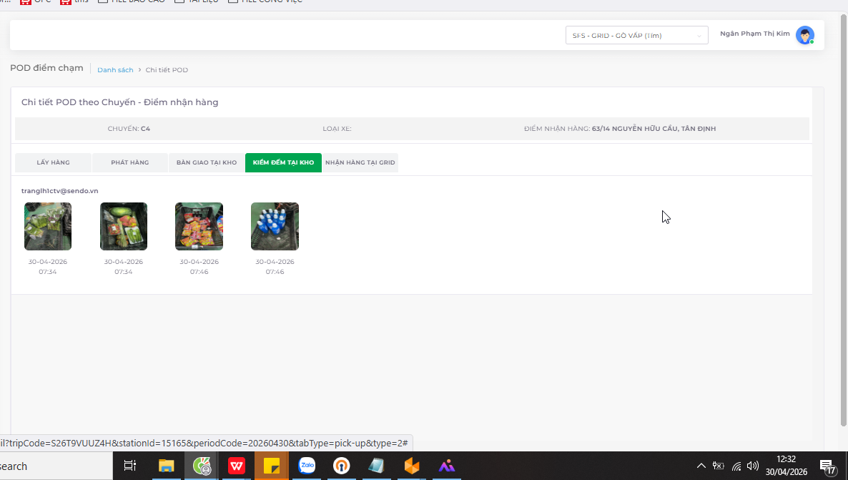The image size is (848, 480).
Task: Click the address 63/14 NGUYỄN HỮU CẦU, TÂN ĐỊNH
Action: click(654, 129)
